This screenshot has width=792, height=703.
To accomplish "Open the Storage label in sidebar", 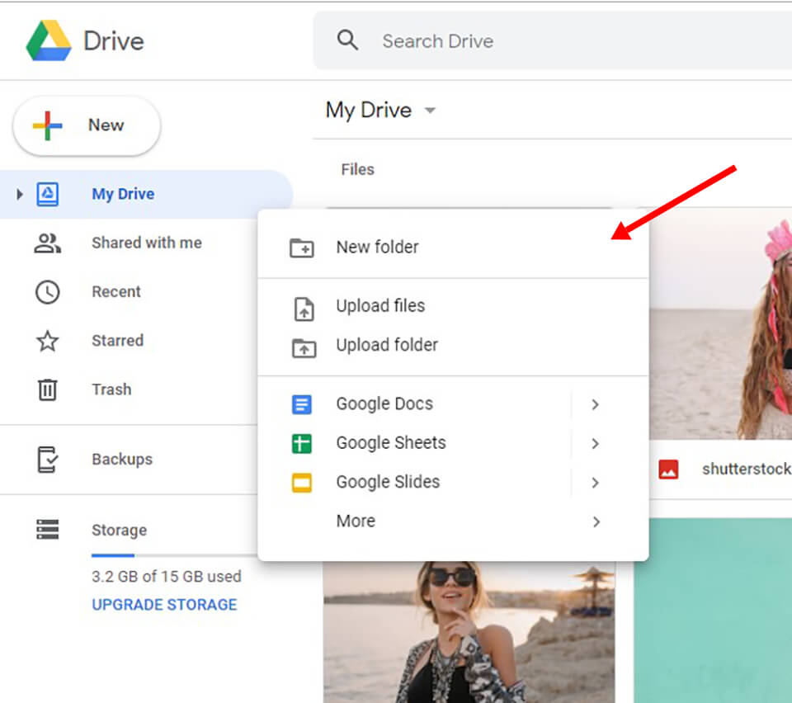I will [119, 531].
